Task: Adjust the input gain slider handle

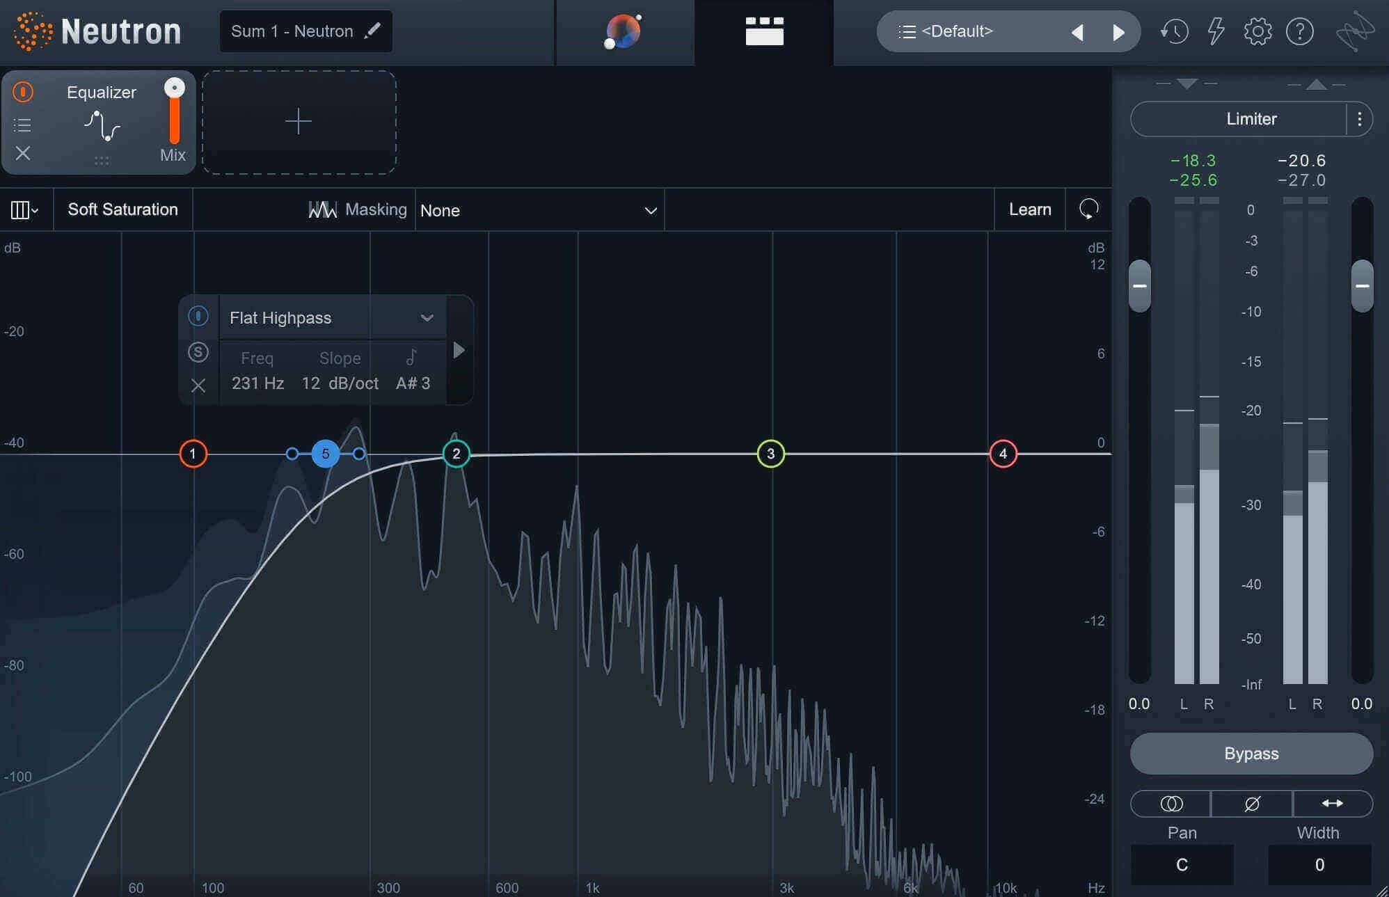Action: point(1139,286)
